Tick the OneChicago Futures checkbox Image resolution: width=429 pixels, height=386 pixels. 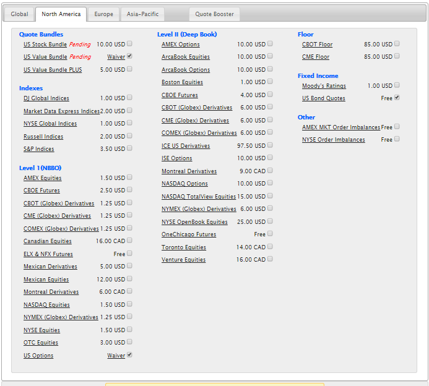(270, 233)
